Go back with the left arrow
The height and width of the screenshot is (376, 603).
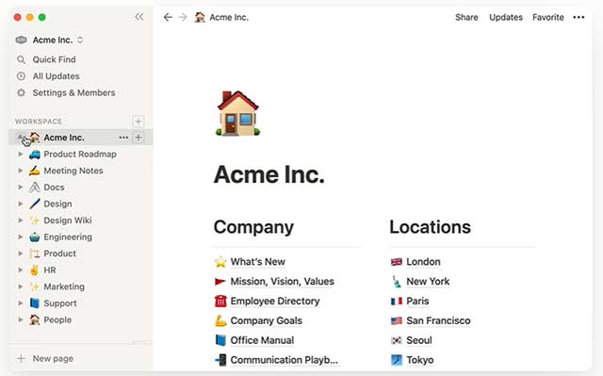pyautogui.click(x=168, y=17)
